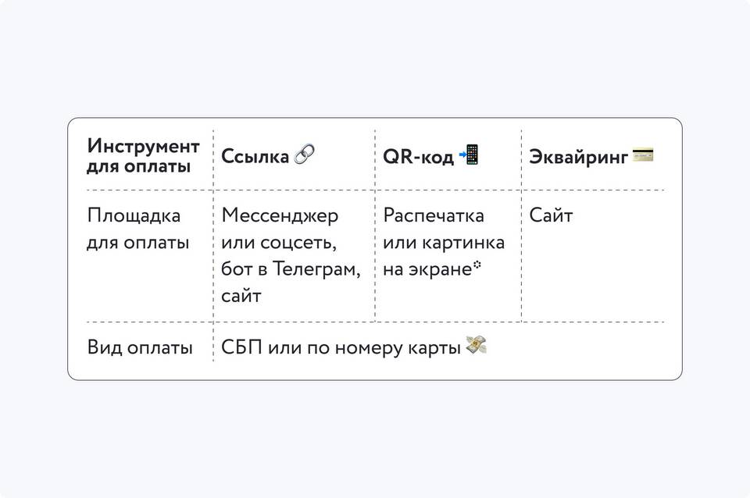750x498 pixels.
Task: Click the word сайт in Ссылка column
Action: click(x=241, y=296)
